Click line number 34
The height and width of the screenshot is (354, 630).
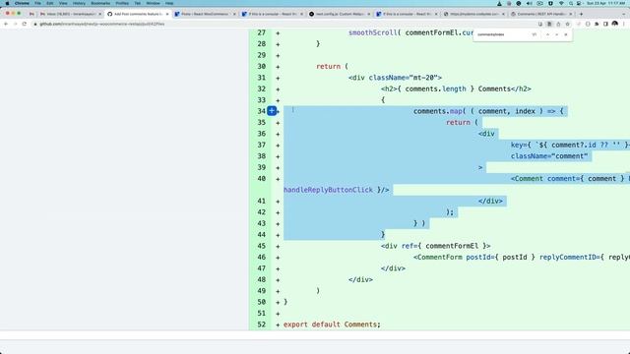point(261,111)
